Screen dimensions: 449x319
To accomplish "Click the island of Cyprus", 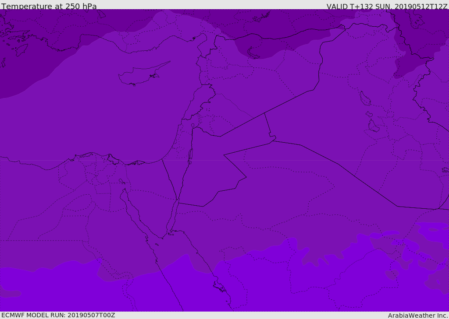I will 140,75.
